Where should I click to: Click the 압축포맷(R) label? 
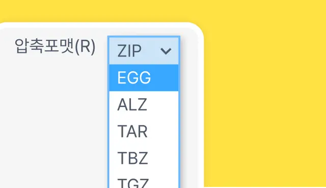coord(55,46)
